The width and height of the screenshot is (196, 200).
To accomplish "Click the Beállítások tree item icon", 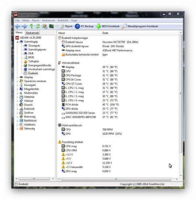I will pos(21,121).
